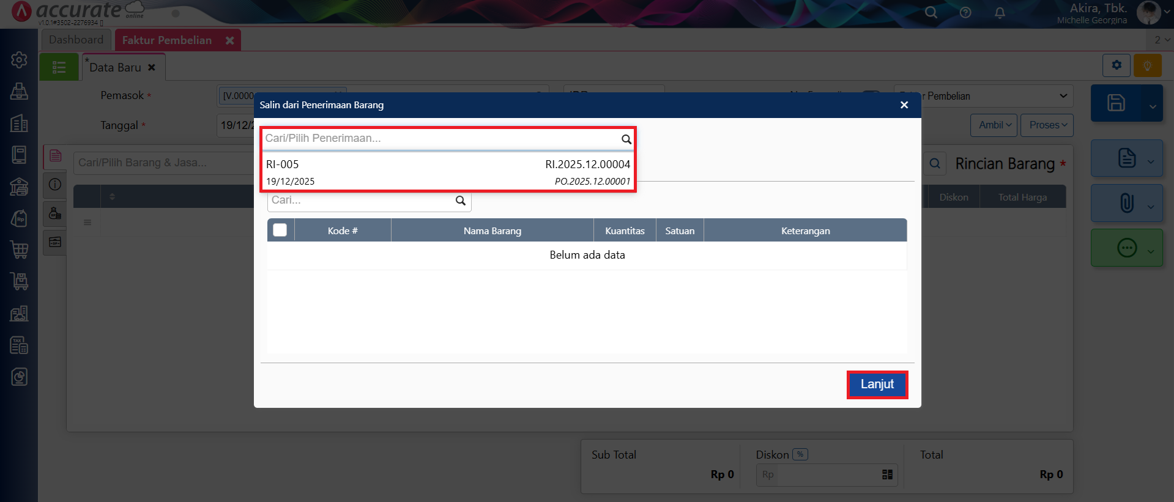1174x502 pixels.
Task: Click the help question mark icon
Action: [x=965, y=13]
